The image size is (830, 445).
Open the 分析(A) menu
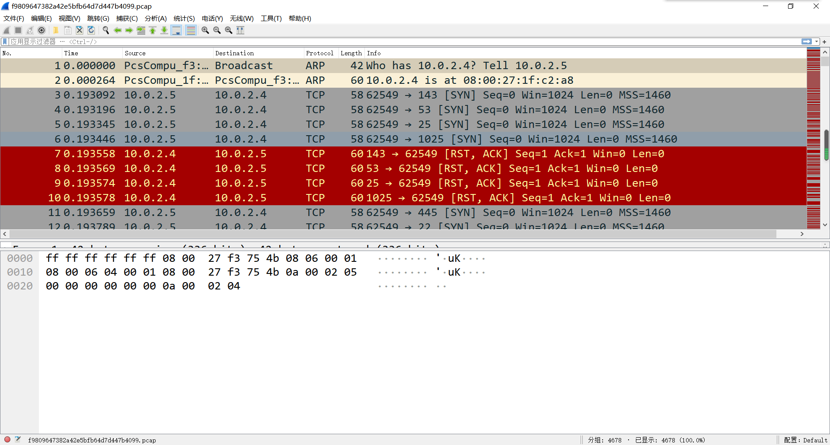pos(155,19)
